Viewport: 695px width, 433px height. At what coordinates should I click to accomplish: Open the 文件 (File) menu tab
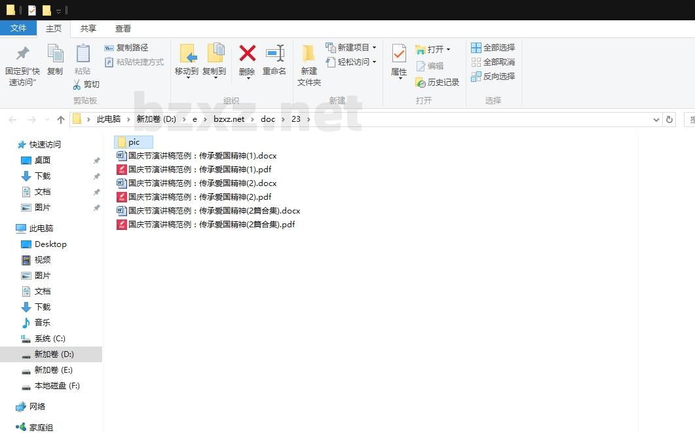coord(18,28)
